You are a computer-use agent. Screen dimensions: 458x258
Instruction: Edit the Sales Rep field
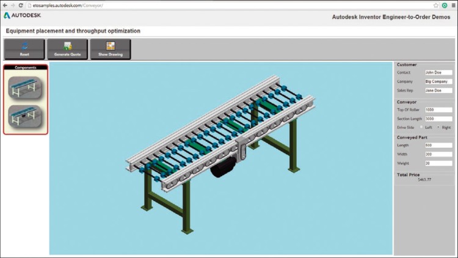[438, 90]
